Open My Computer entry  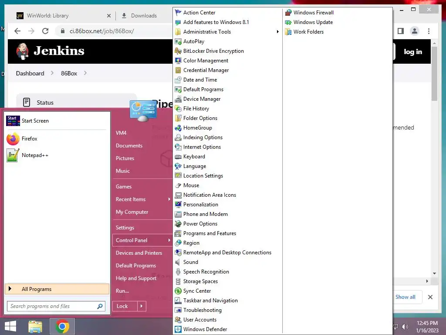point(132,212)
